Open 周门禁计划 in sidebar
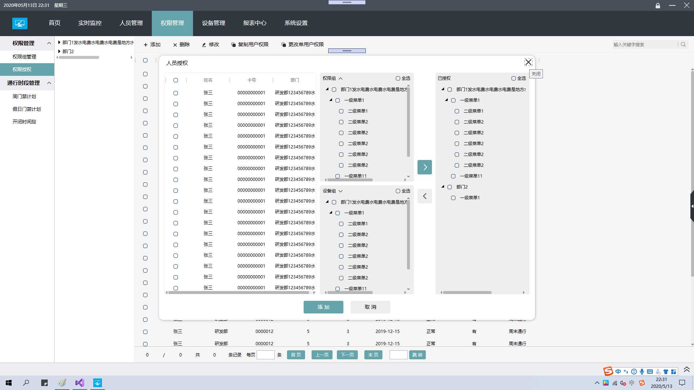The width and height of the screenshot is (694, 390). pyautogui.click(x=25, y=96)
